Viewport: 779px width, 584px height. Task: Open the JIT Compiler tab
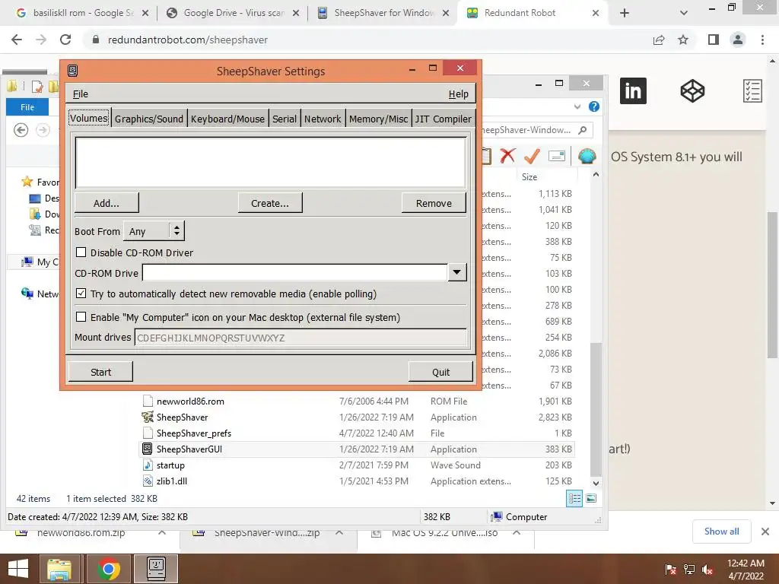444,119
